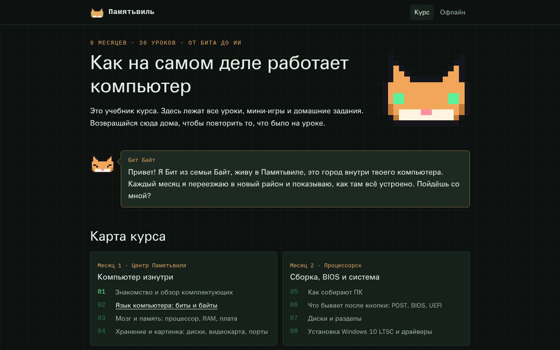The image size is (560, 350).
Task: Click the large pixel cat mascot image
Action: pos(426,90)
